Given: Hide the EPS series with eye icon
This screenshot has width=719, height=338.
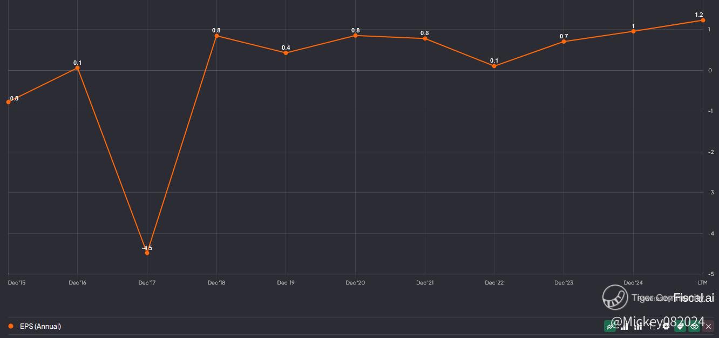Looking at the screenshot, I should coord(694,326).
